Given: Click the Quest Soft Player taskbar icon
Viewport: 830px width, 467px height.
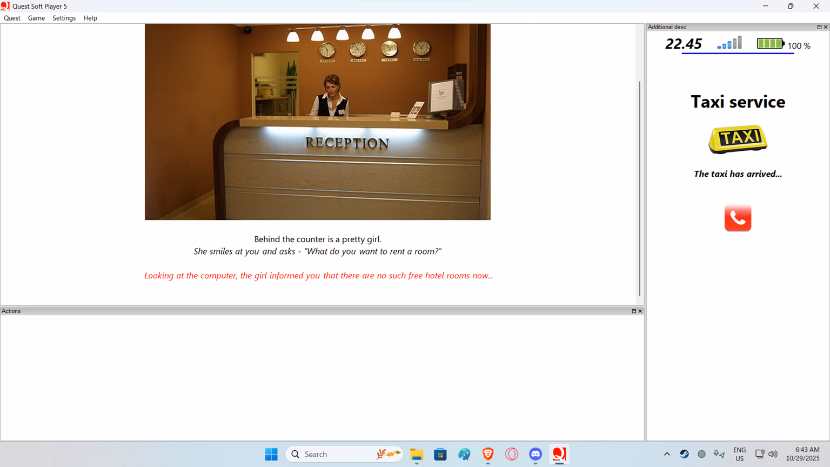Looking at the screenshot, I should 559,454.
